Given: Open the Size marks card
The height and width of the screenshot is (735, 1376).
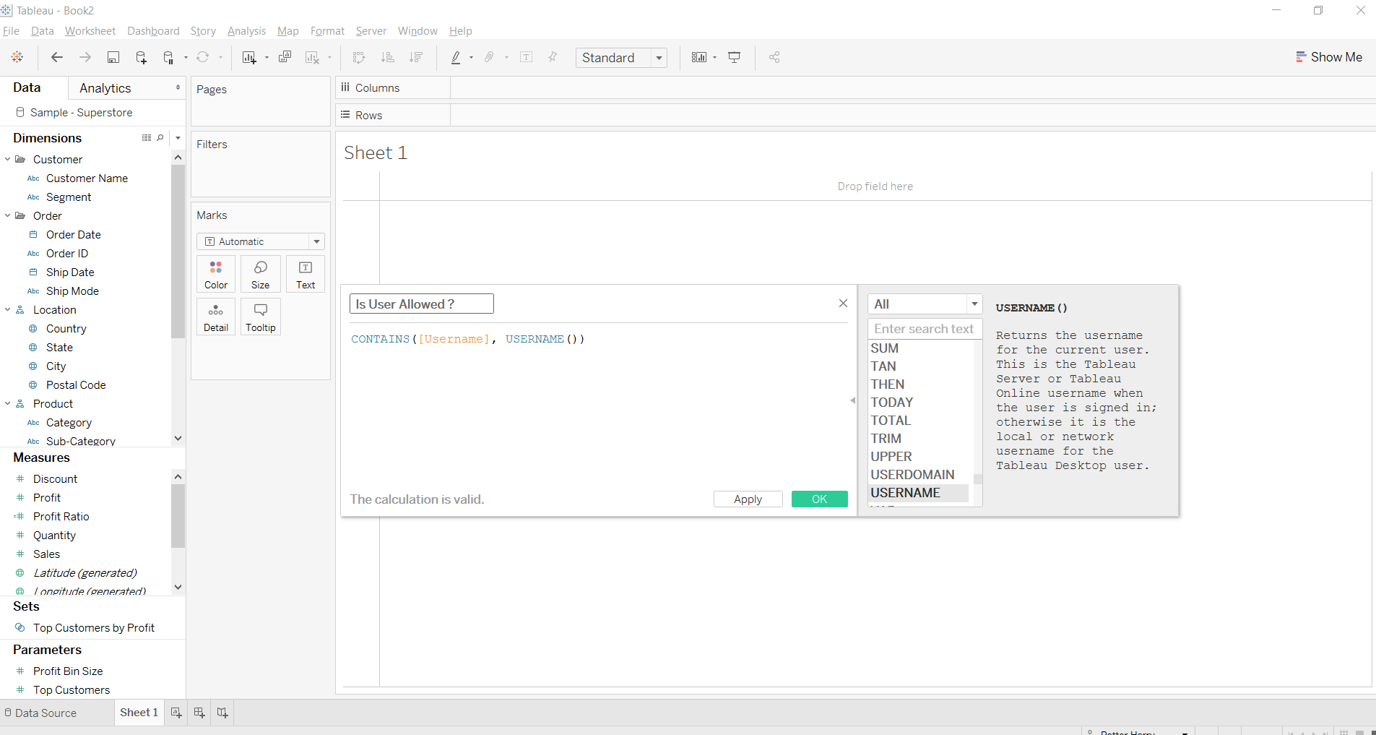Looking at the screenshot, I should [x=261, y=274].
